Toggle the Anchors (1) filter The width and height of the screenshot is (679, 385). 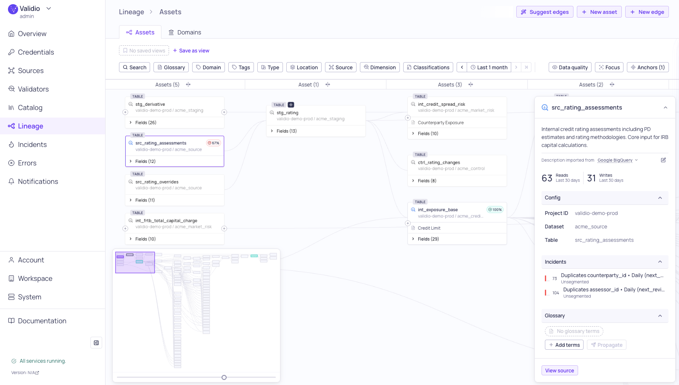[647, 67]
